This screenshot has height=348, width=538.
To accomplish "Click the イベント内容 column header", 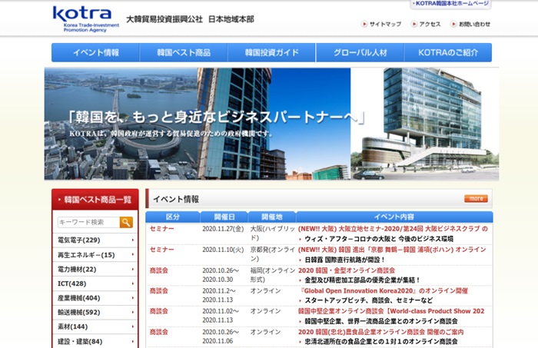I will tap(394, 217).
